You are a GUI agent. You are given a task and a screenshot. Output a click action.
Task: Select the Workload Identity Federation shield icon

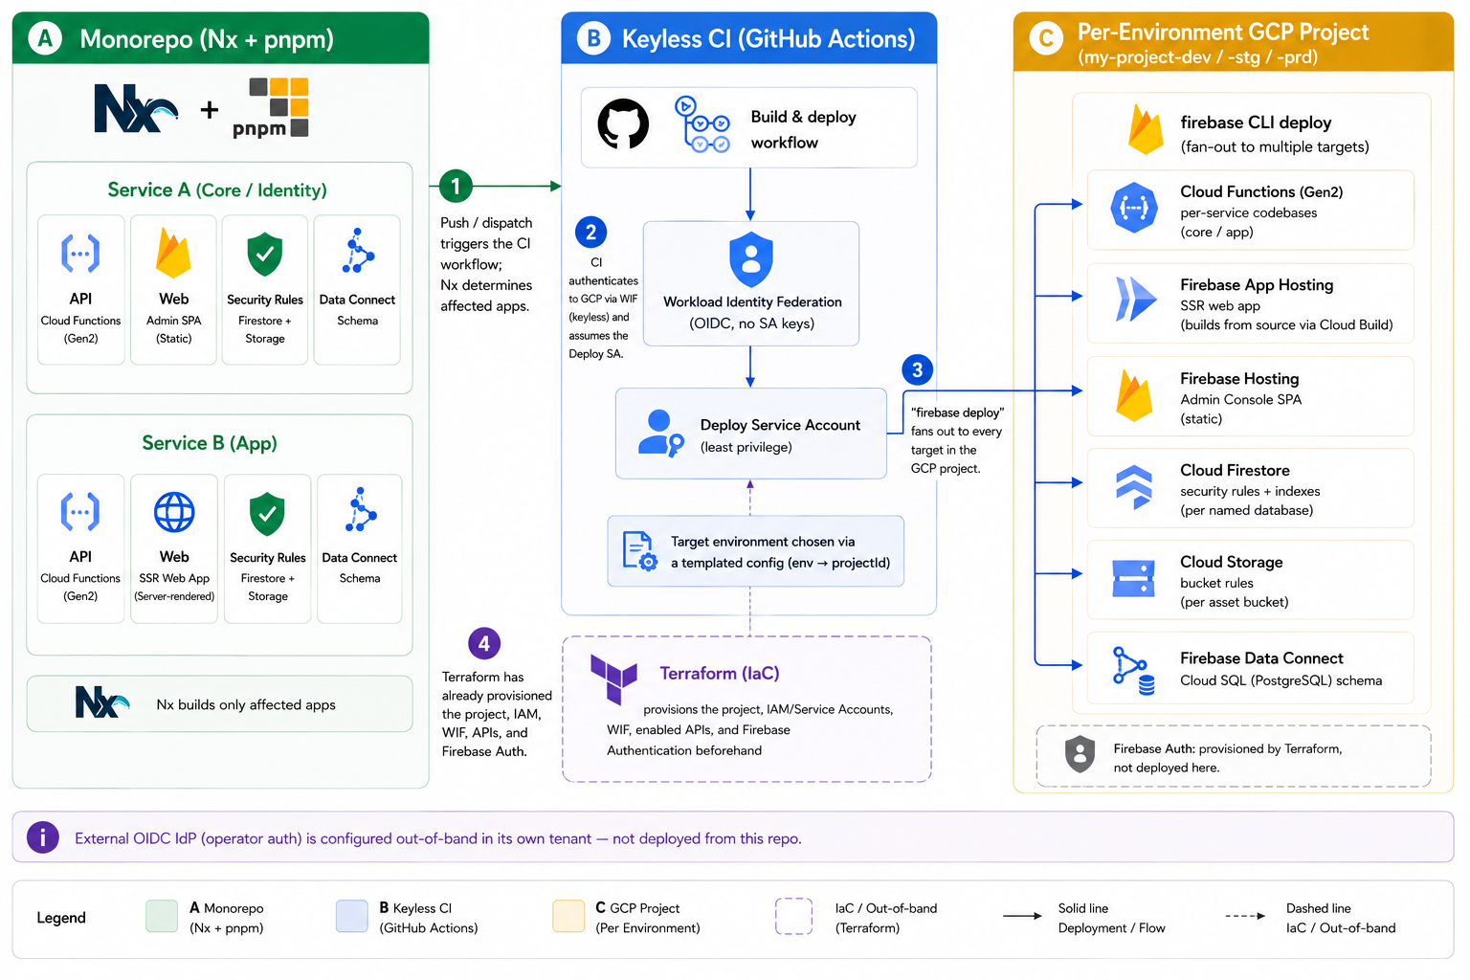(x=750, y=259)
